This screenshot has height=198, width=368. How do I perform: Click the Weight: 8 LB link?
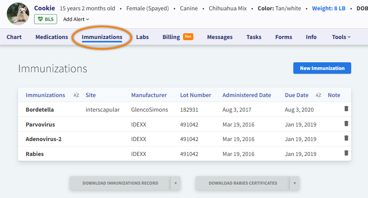pos(330,8)
